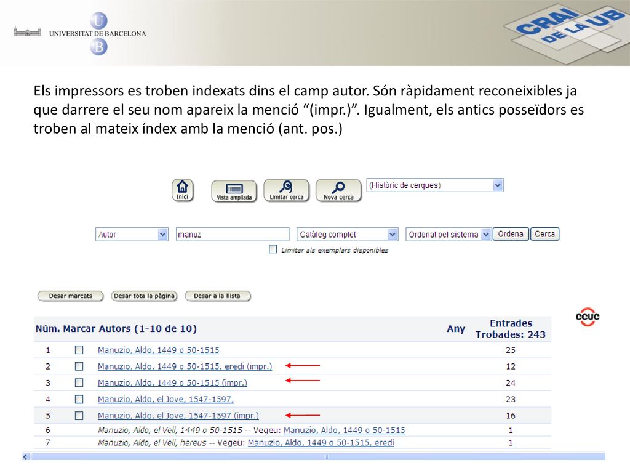This screenshot has width=630, height=473.
Task: Open row 3 link Manuzio, Aldo, 1449 o 50-1515 (impr.)
Action: click(x=172, y=382)
